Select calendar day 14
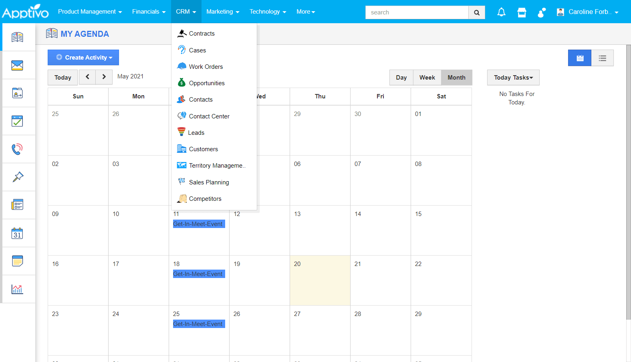The image size is (631, 362). click(x=381, y=230)
